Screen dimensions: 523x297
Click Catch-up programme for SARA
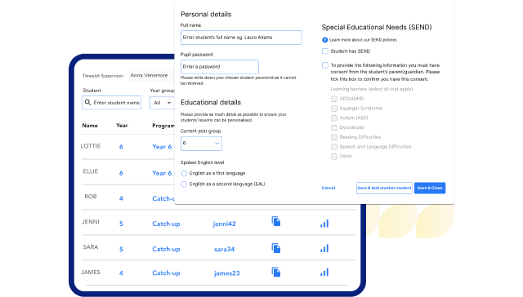tap(166, 249)
